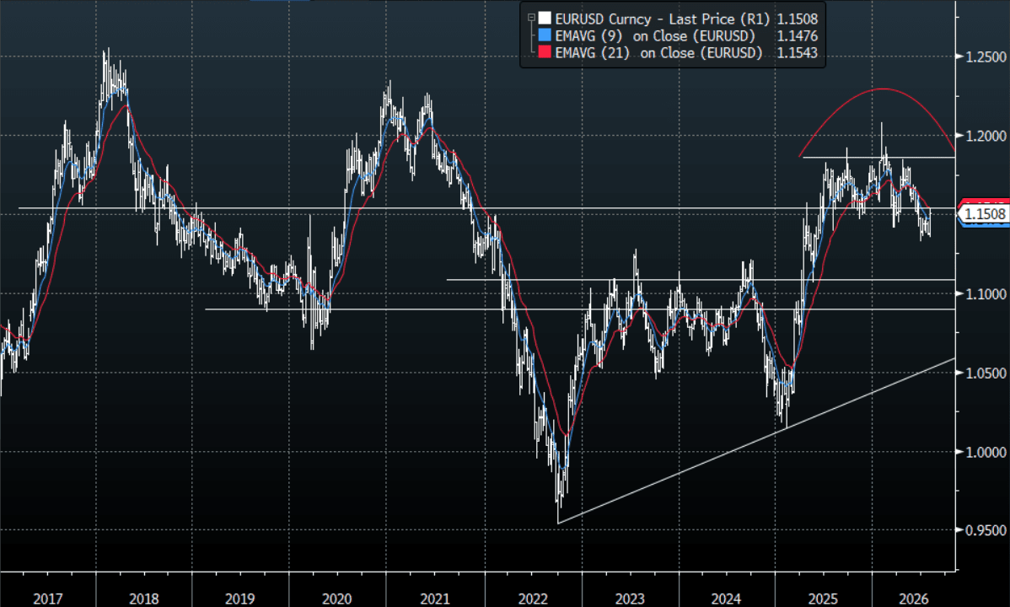Click the 2022 label on the time axis
This screenshot has width=1010, height=607.
533,599
